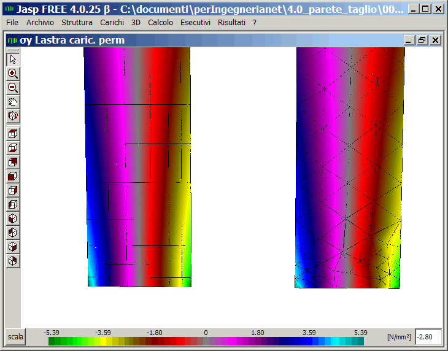This screenshot has height=351, width=448.
Task: Set isometric view with lower-right face highlighted
Action: click(x=13, y=247)
